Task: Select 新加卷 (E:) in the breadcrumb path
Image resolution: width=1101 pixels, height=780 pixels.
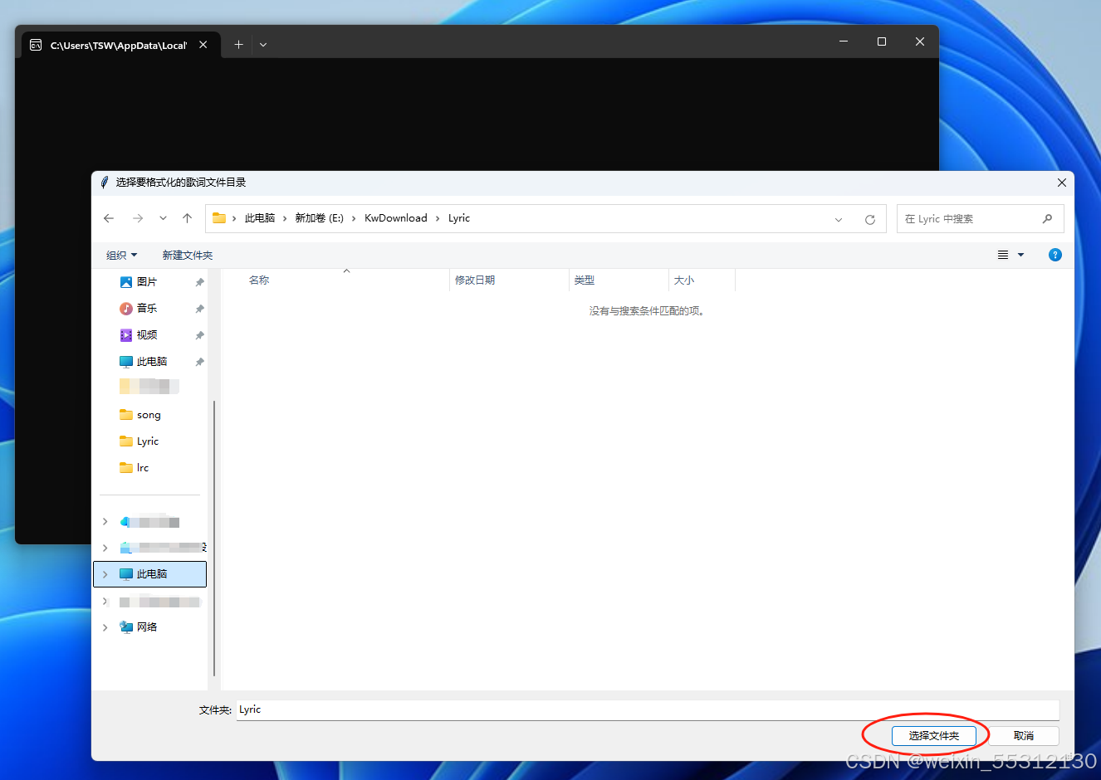Action: click(x=320, y=218)
